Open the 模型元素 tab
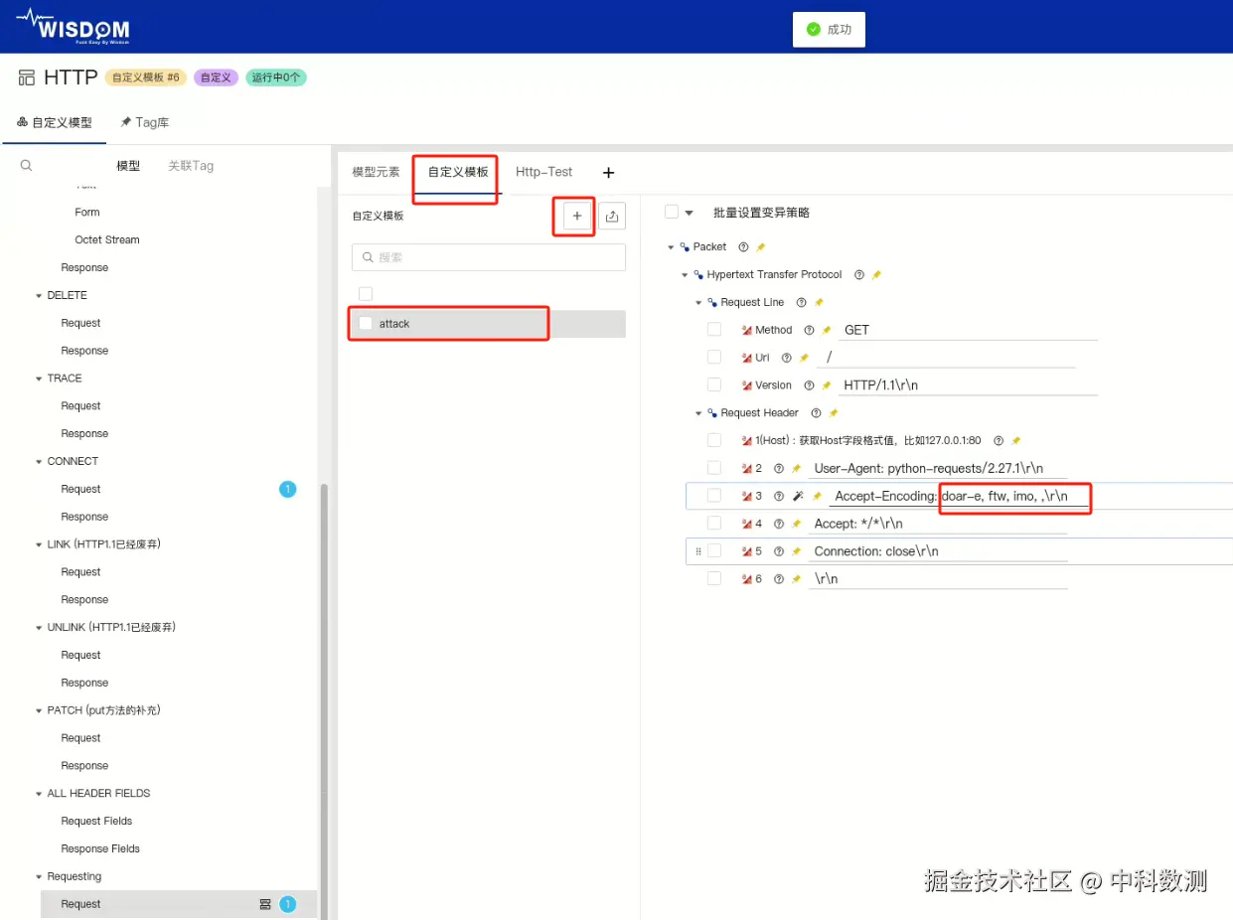 (376, 172)
